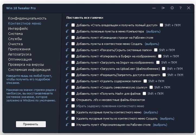Check «Открывать .nfo и неизвестные файлы Блокнотом»
The width and height of the screenshot is (196, 135).
pos(73,100)
